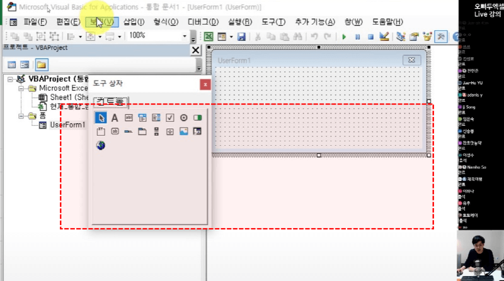Toggle folders view in the project panel
The width and height of the screenshot is (504, 281).
tap(41, 65)
